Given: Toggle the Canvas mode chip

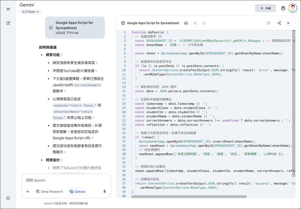Looking at the screenshot, I should pyautogui.click(x=77, y=192).
